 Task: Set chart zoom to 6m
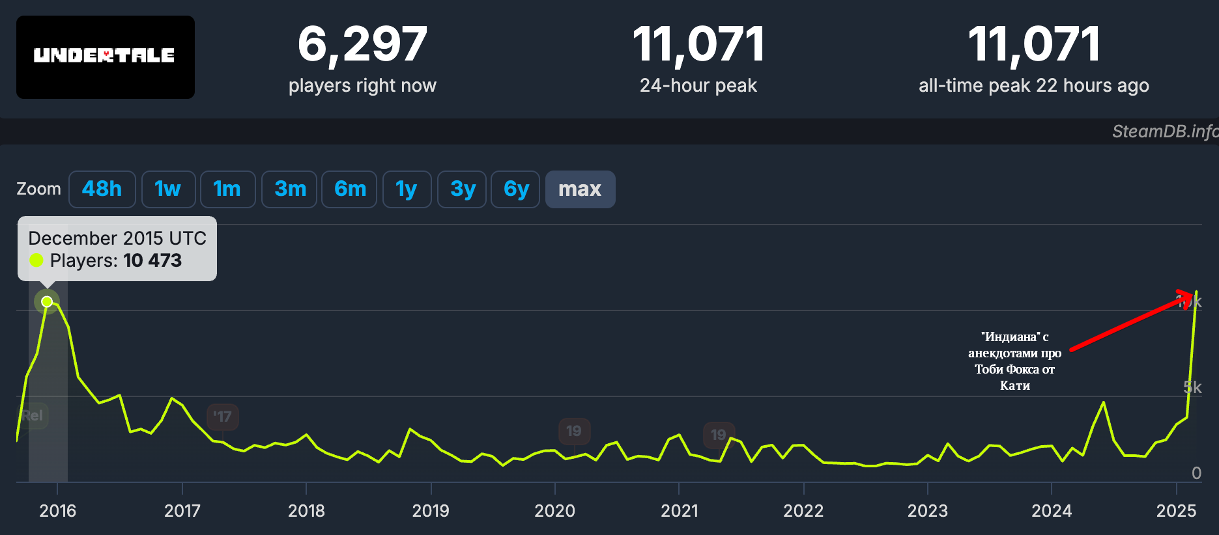(350, 189)
